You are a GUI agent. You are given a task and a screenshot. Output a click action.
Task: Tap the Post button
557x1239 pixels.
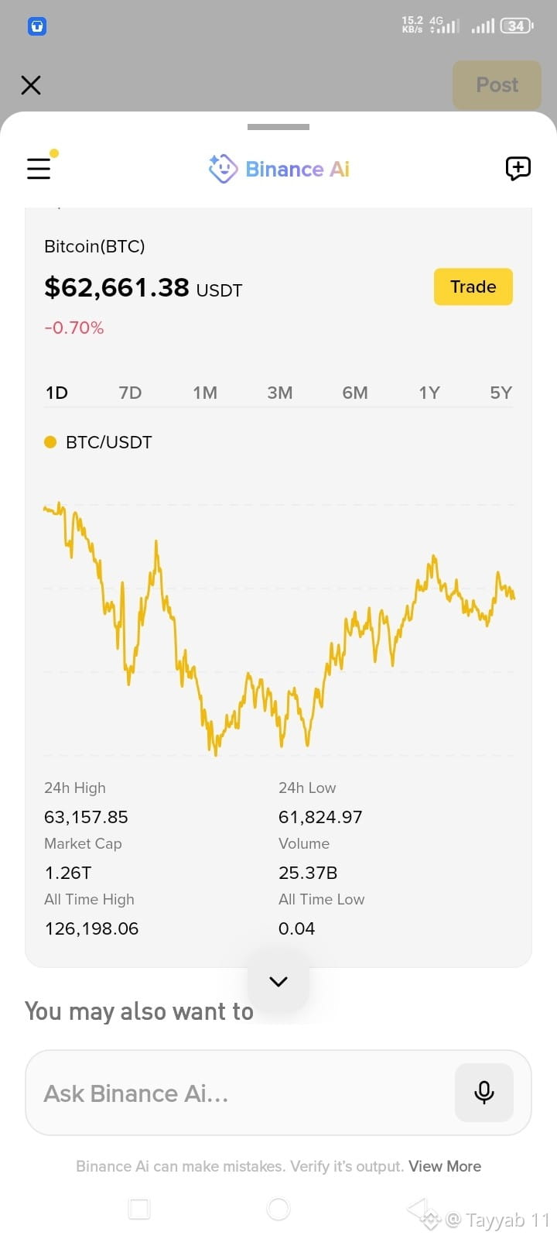tap(497, 84)
